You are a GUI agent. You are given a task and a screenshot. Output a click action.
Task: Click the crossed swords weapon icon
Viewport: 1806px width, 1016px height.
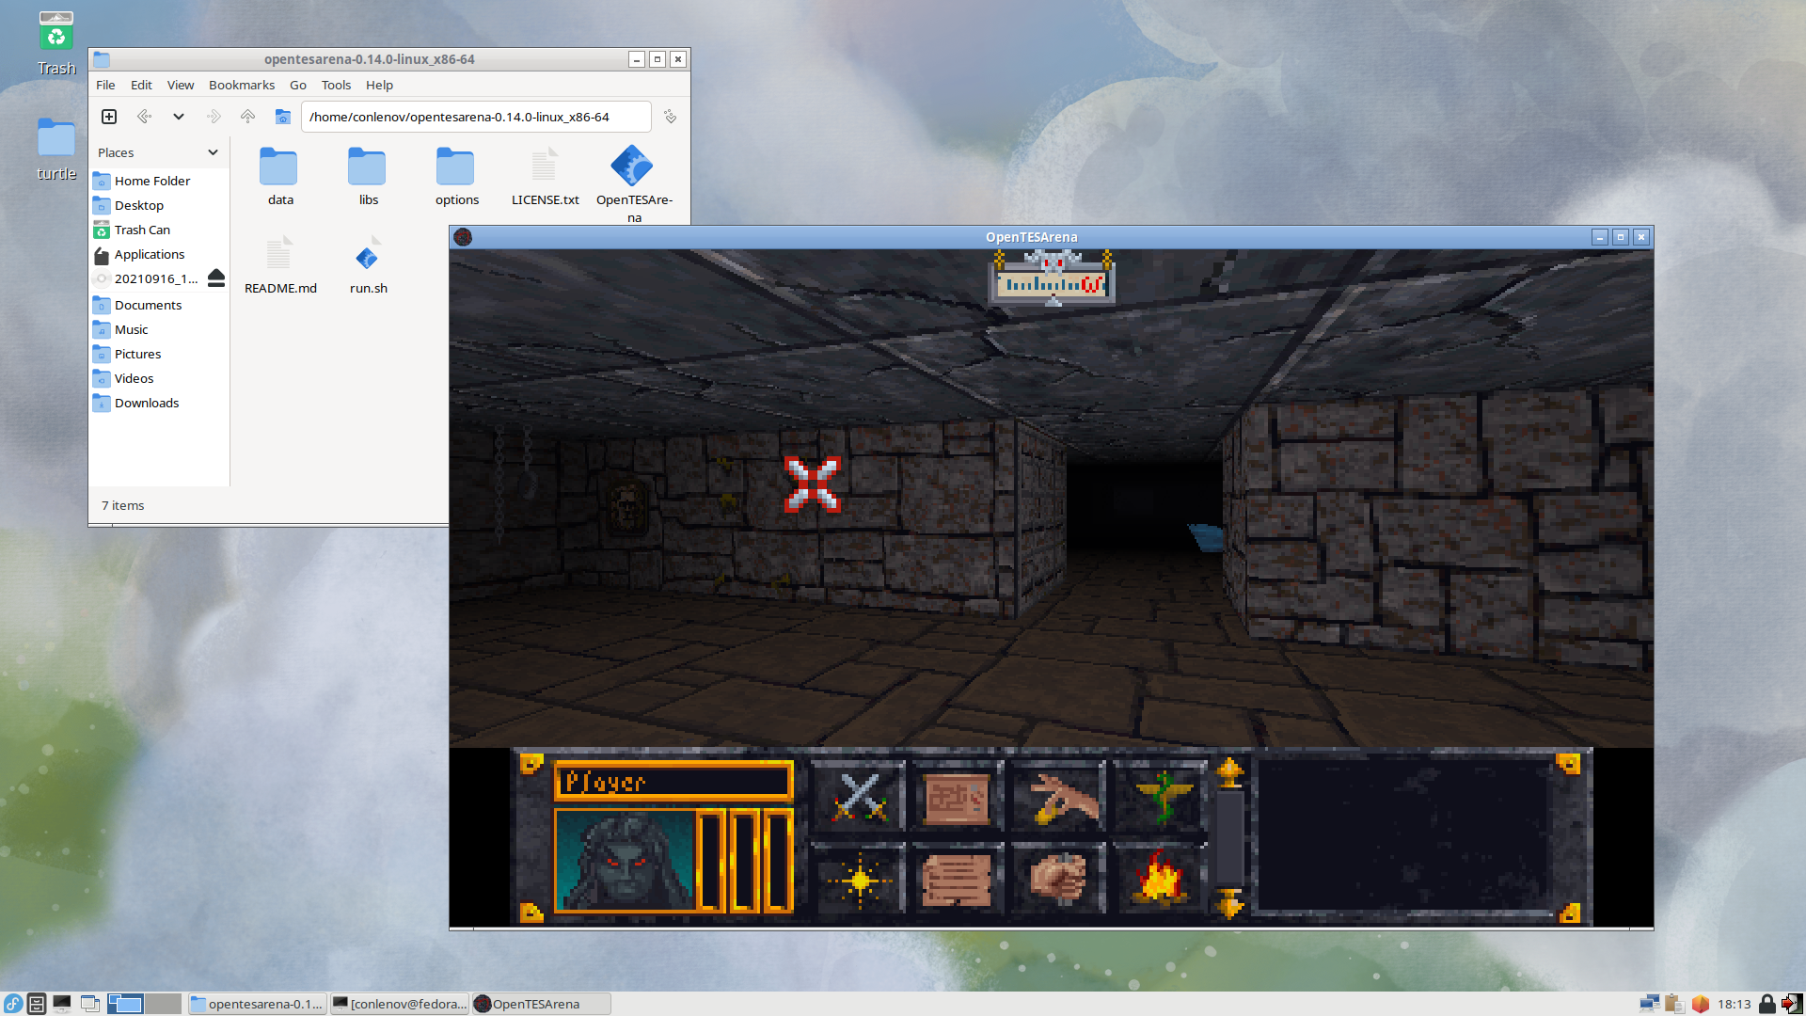point(858,797)
